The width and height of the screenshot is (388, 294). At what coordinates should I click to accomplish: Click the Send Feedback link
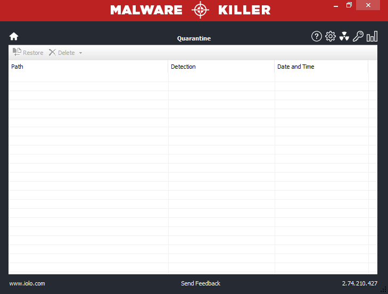pos(201,283)
